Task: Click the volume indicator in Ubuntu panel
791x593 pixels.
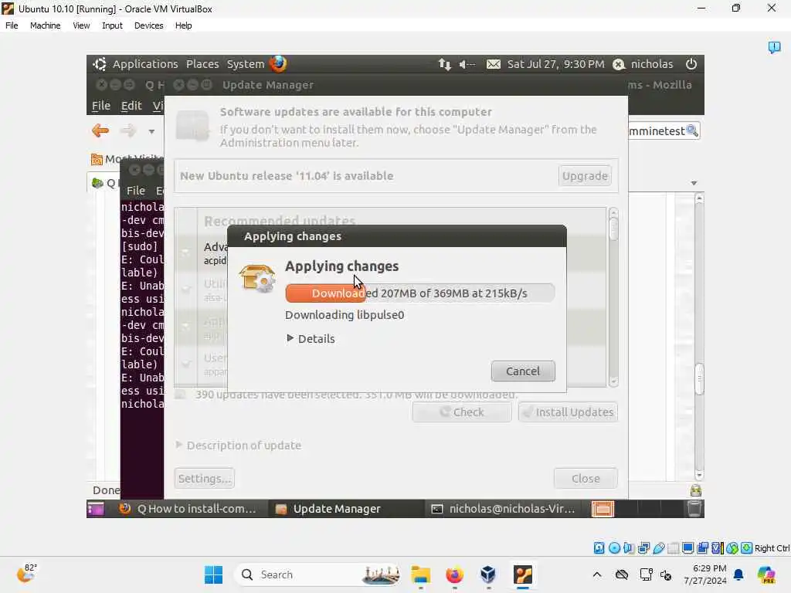Action: 467,64
